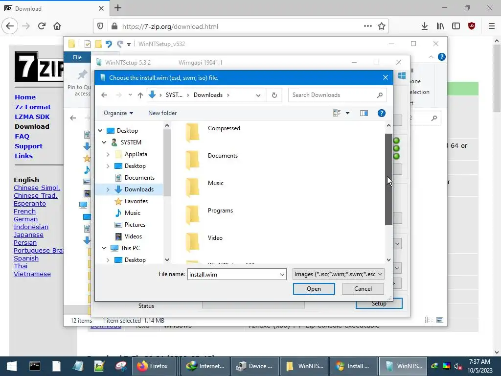The image size is (501, 376).
Task: Select Favorites in navigation tree
Action: [136, 201]
